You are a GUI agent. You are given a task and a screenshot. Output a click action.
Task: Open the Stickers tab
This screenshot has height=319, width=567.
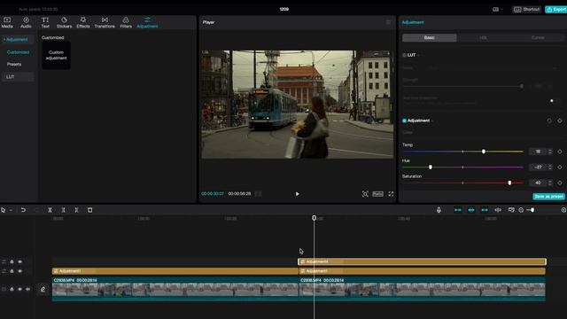coord(64,22)
